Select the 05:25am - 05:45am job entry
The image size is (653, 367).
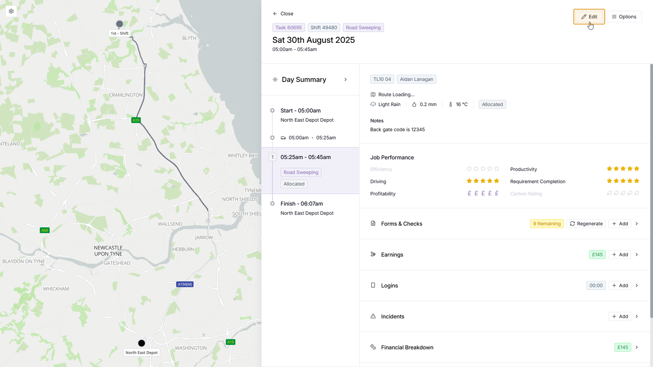pos(305,157)
